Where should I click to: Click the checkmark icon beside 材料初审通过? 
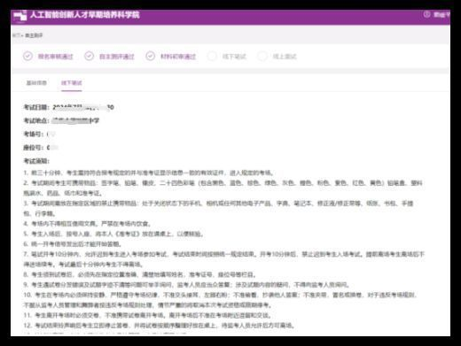coord(150,56)
